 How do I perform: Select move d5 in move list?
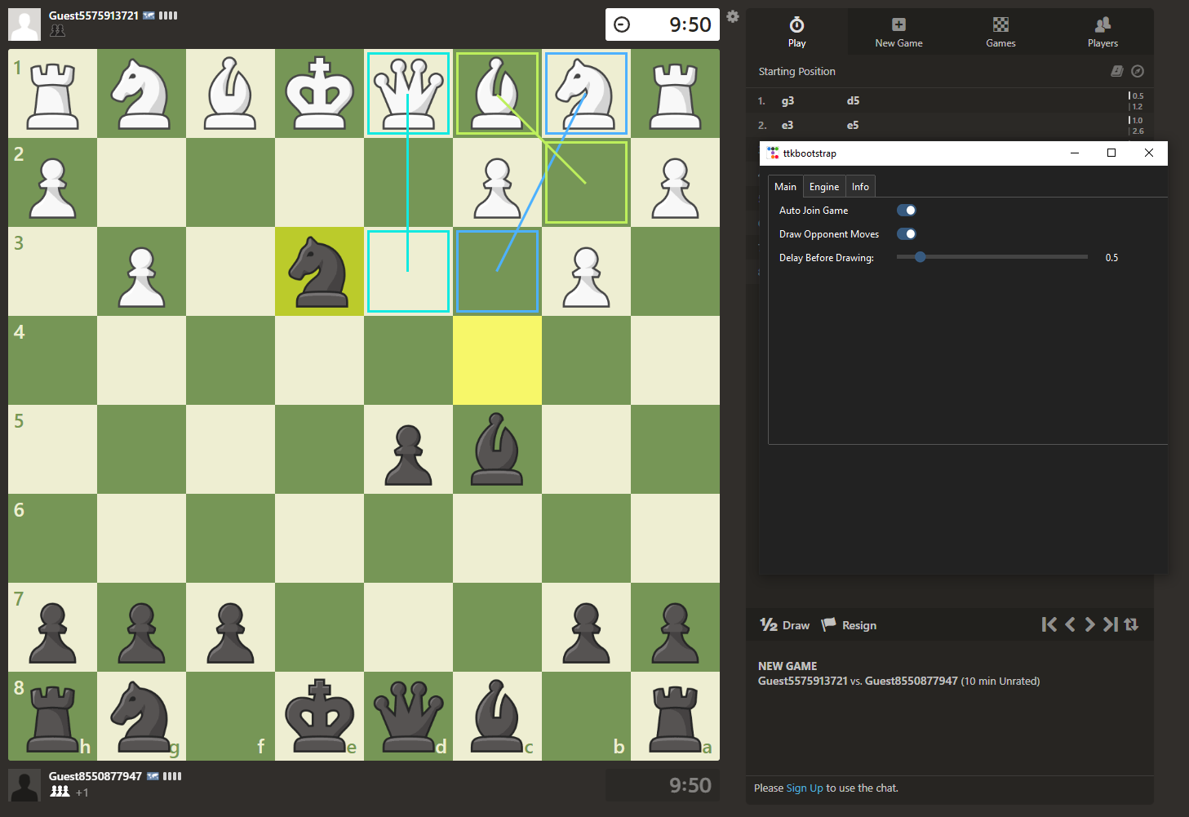(853, 101)
